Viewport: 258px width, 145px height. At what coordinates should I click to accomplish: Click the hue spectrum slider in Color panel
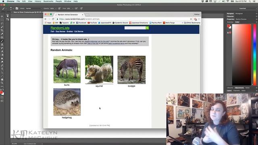tap(255, 55)
